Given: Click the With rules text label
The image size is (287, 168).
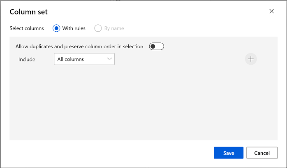Looking at the screenshot, I should pos(74,28).
